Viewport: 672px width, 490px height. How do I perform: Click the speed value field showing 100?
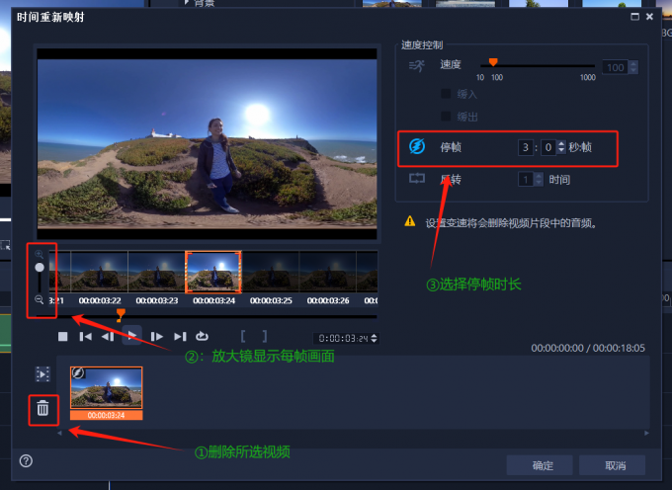point(615,67)
